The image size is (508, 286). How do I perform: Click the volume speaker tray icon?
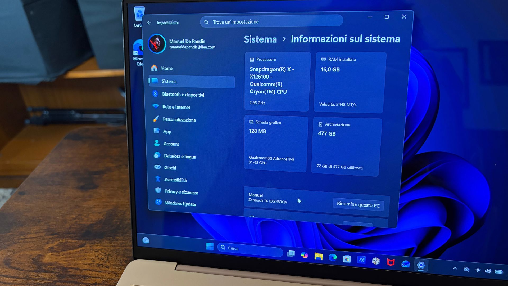pos(488,271)
